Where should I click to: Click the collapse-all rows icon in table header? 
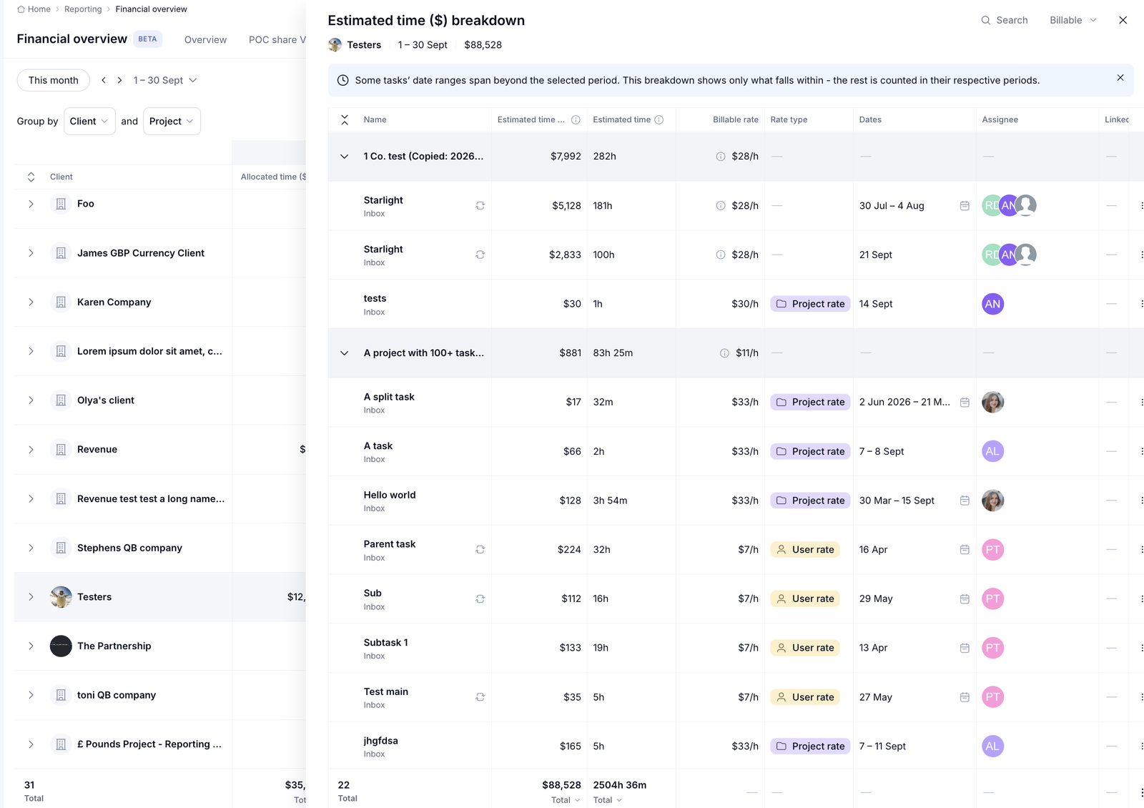pyautogui.click(x=345, y=119)
